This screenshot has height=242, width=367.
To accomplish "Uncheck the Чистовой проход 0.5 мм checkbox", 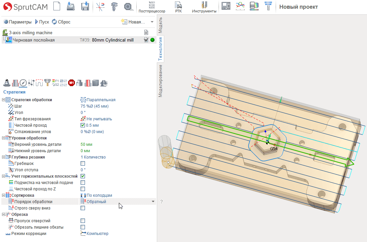I will tap(83, 125).
